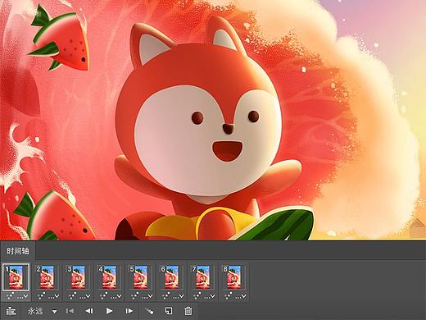Open frame 6 delay time dropdown
The height and width of the screenshot is (320, 426).
coord(179,296)
